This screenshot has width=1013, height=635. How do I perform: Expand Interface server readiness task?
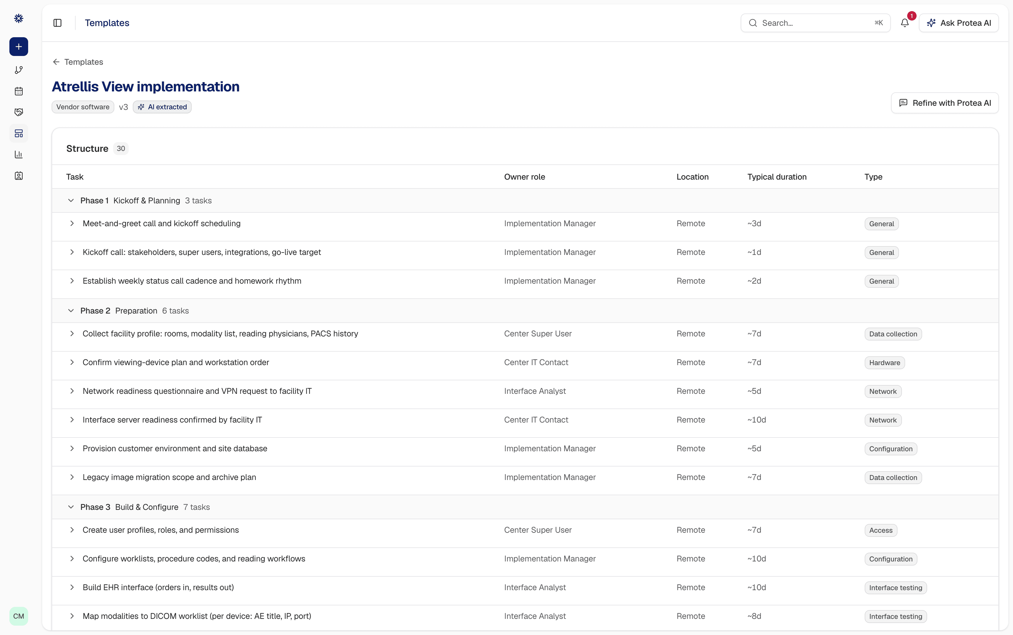[x=72, y=420]
